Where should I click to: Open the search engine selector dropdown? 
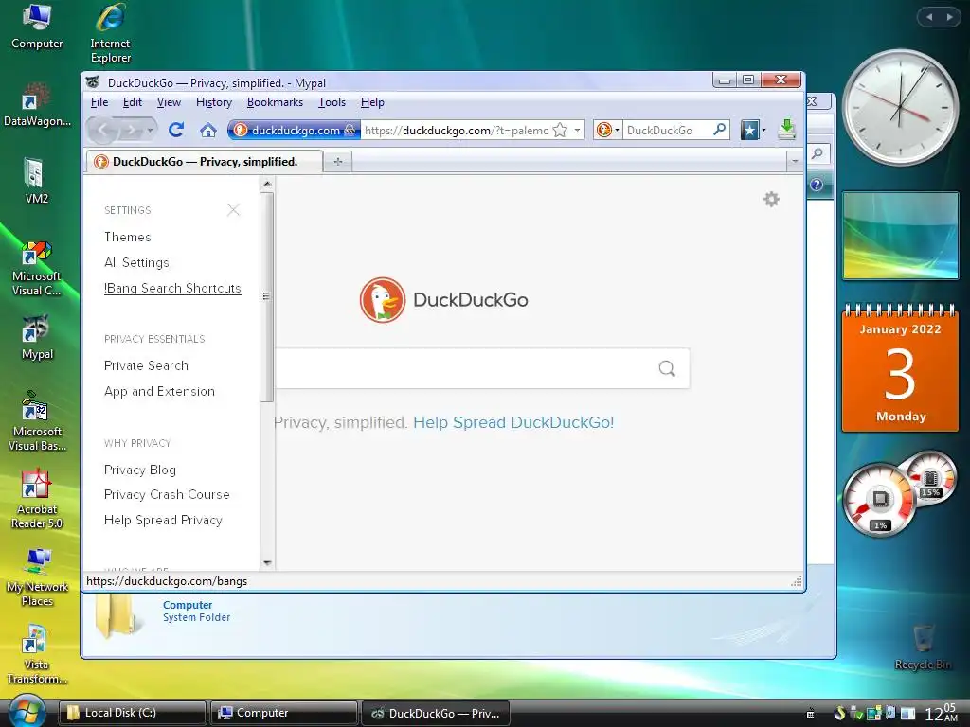tap(607, 130)
